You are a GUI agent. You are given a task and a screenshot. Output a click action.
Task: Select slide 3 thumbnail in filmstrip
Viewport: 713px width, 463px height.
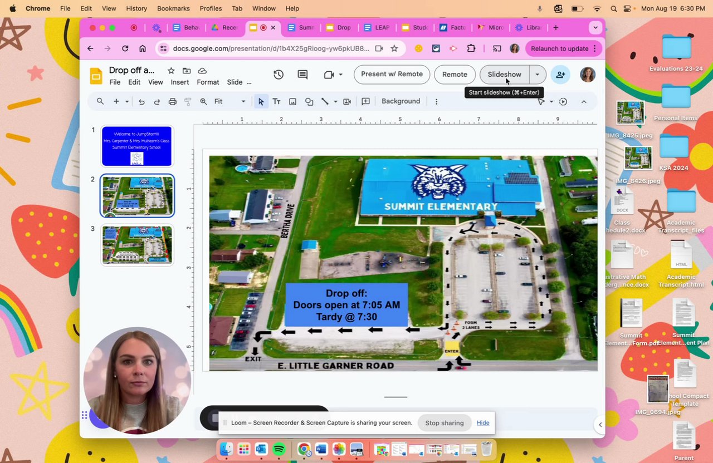coord(137,245)
